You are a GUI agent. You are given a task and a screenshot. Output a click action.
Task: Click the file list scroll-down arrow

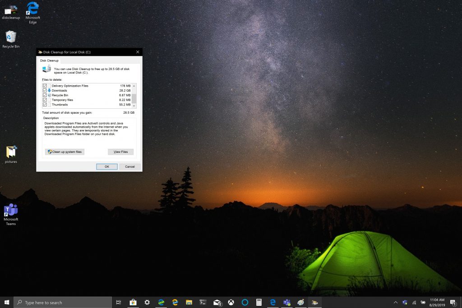pos(134,105)
